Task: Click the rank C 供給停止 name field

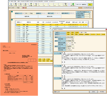Action: pyautogui.click(x=70, y=46)
